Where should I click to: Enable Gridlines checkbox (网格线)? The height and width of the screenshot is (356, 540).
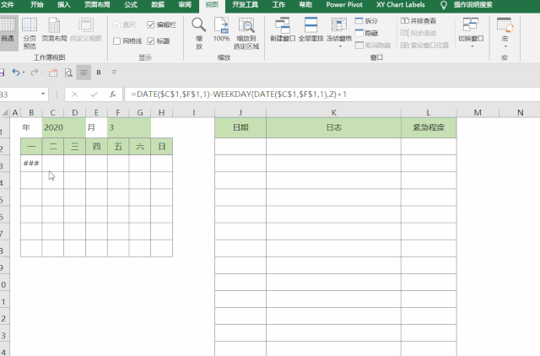click(x=127, y=41)
